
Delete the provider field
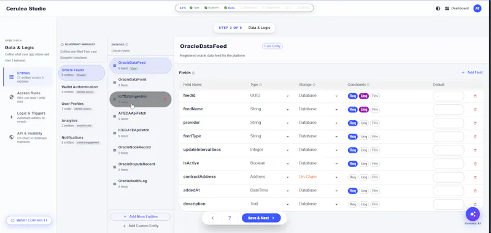pyautogui.click(x=475, y=123)
